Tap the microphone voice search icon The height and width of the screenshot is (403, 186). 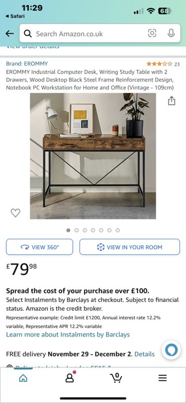tap(171, 33)
